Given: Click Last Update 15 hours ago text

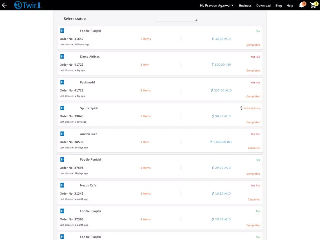Looking at the screenshot, I should click(x=74, y=45).
